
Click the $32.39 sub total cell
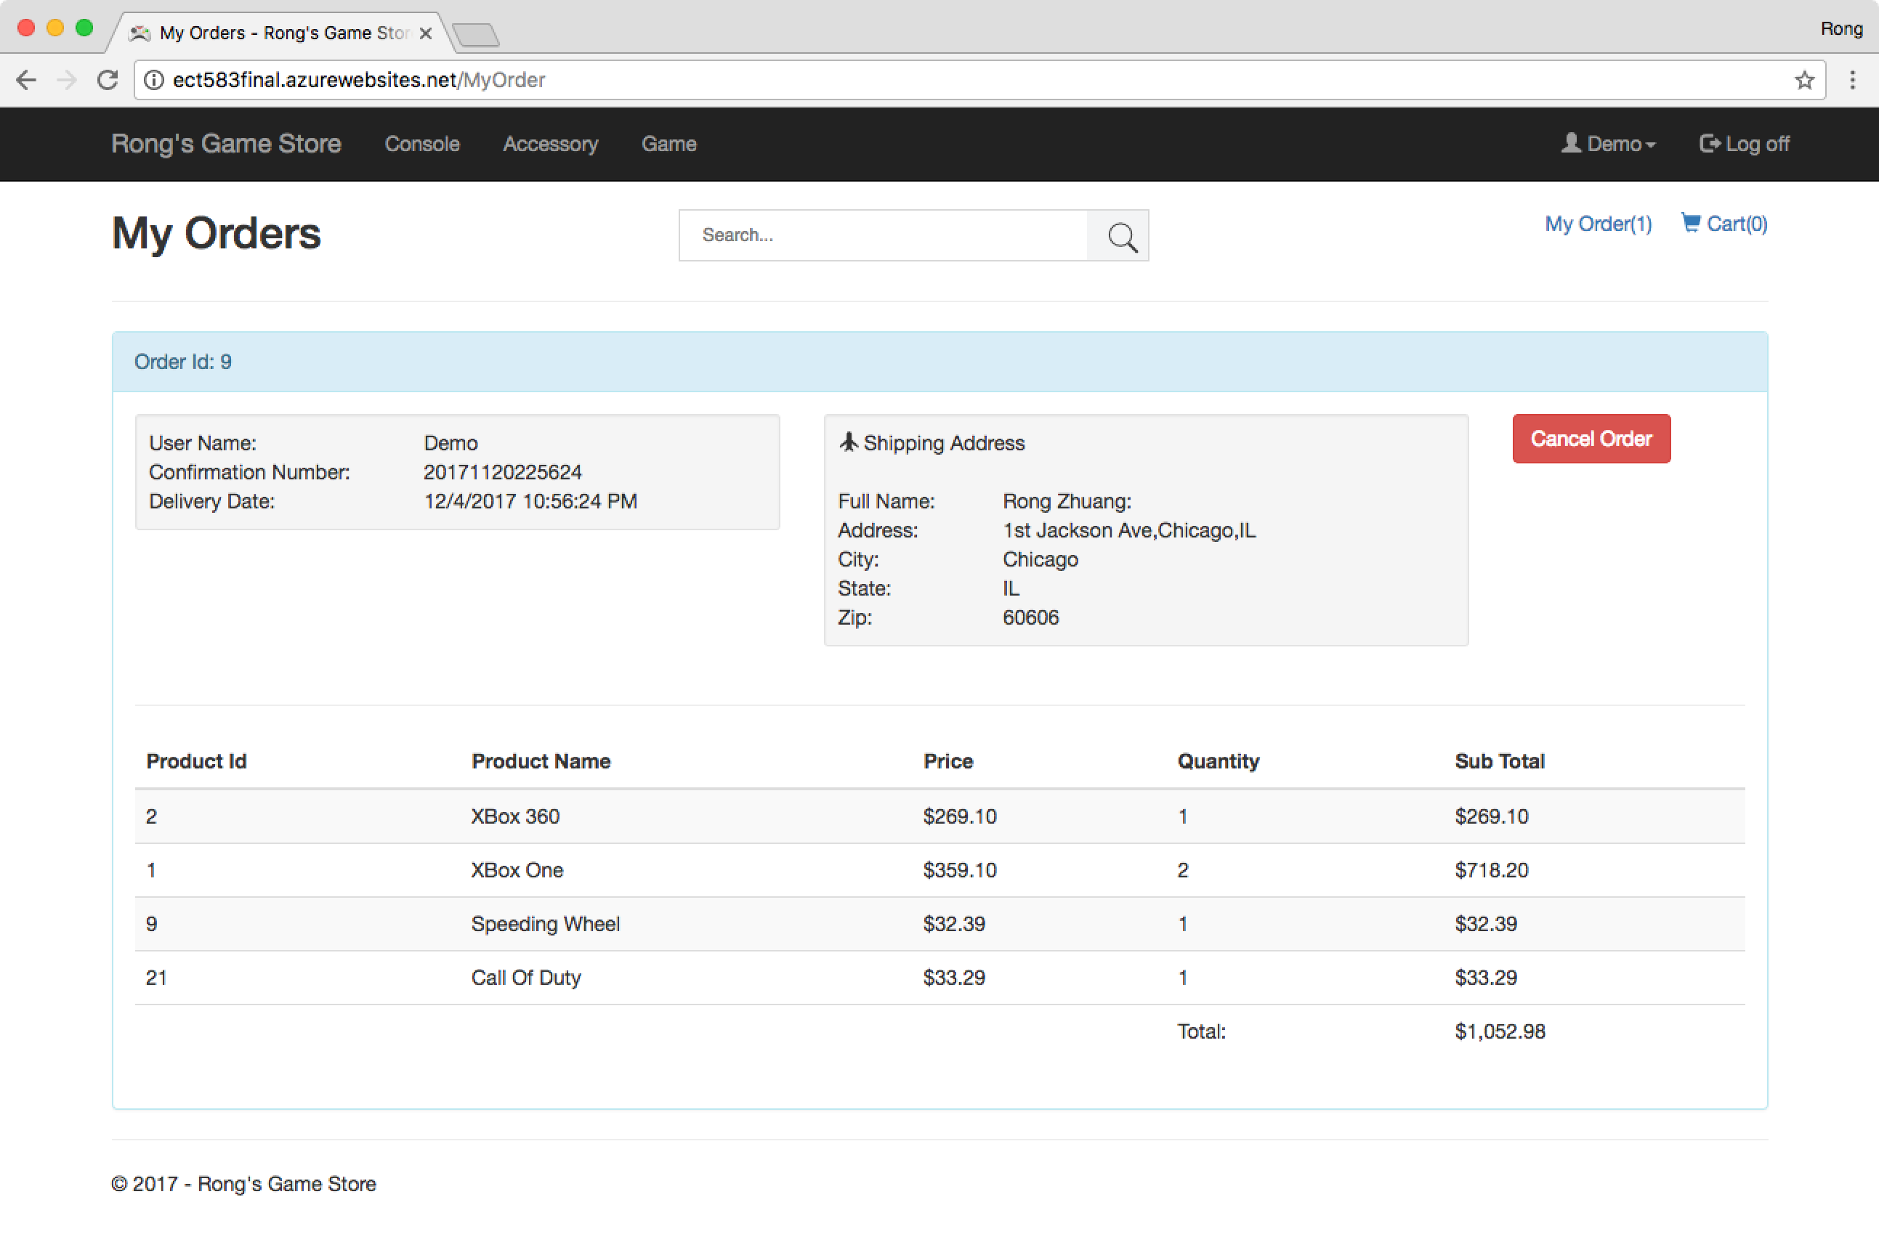(1486, 923)
